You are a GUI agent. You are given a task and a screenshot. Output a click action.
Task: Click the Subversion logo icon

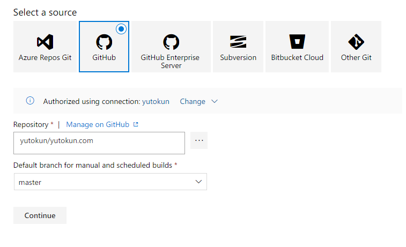point(238,42)
